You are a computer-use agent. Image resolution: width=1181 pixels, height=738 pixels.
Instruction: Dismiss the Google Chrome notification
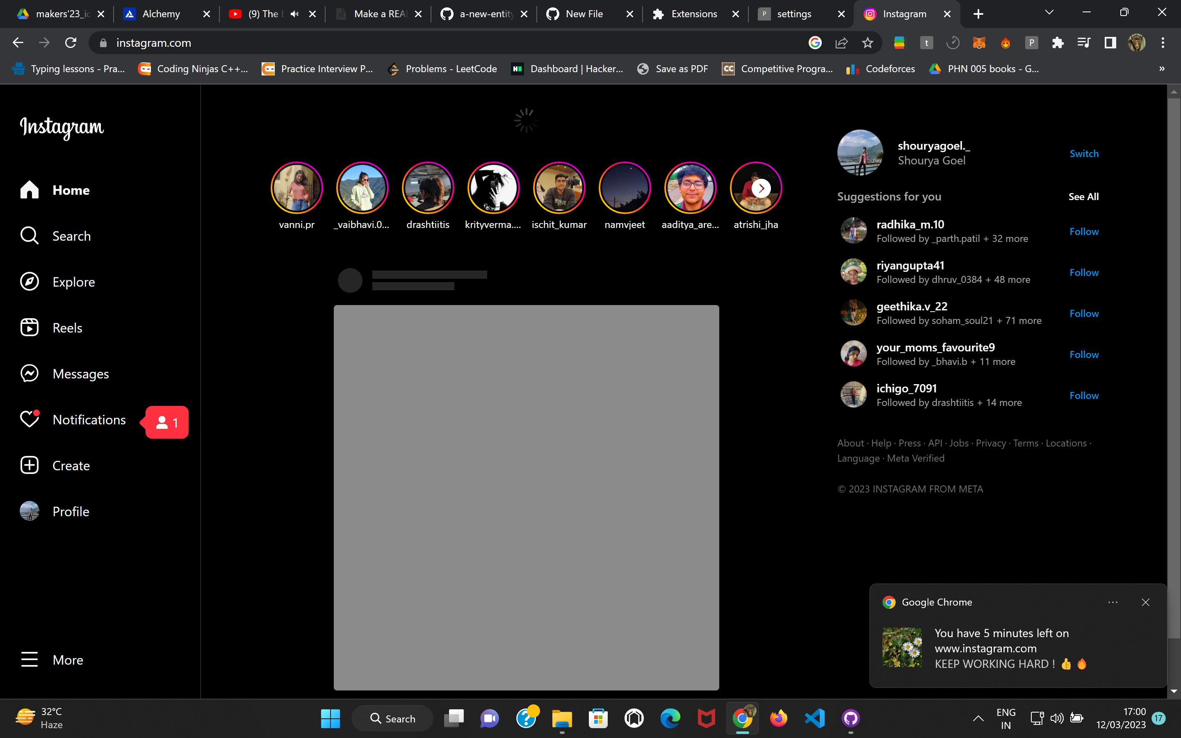click(1145, 602)
